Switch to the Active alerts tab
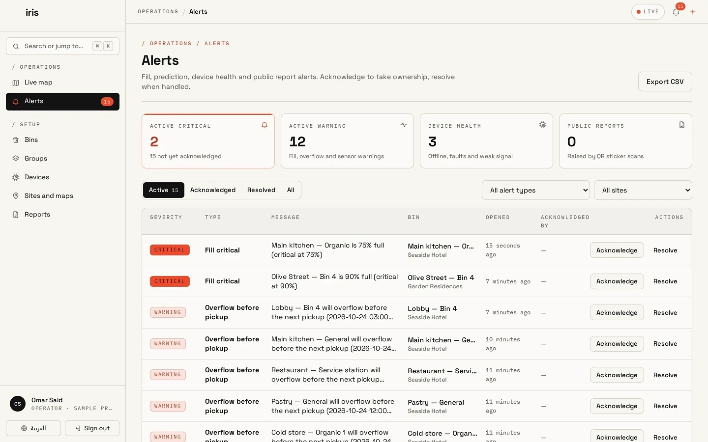This screenshot has width=708, height=442. point(164,190)
